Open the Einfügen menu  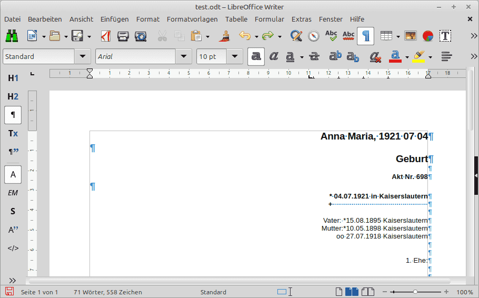[x=114, y=19]
